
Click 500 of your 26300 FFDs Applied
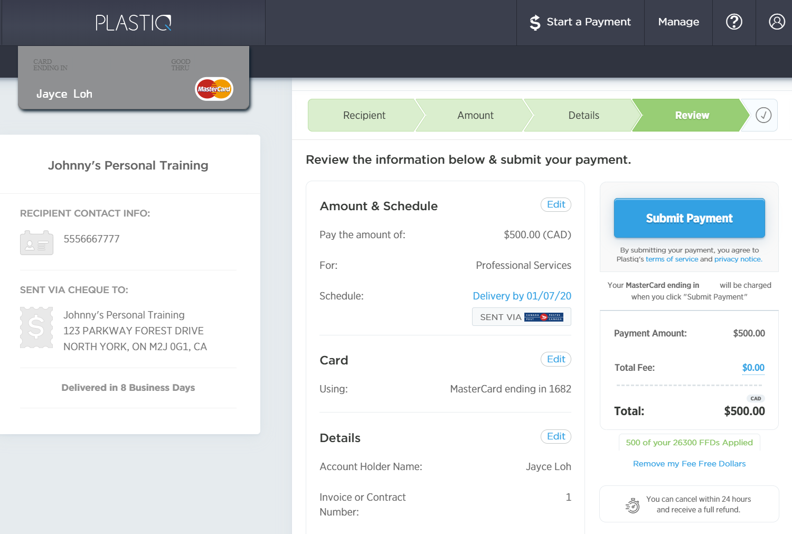click(690, 443)
